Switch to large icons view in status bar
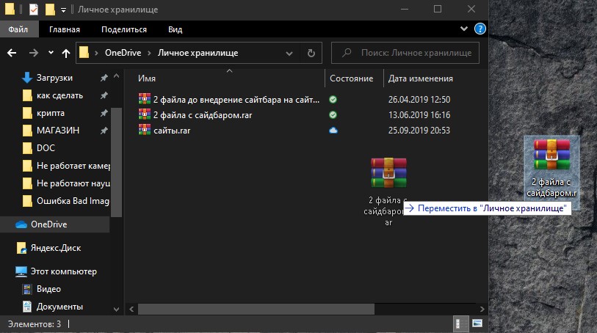Screen dimensions: 597x333 (x=477, y=323)
